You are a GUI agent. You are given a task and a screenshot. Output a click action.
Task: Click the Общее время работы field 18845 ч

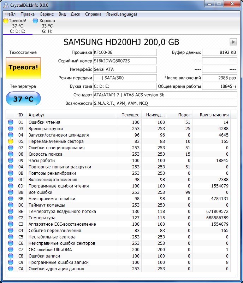coord(220,86)
